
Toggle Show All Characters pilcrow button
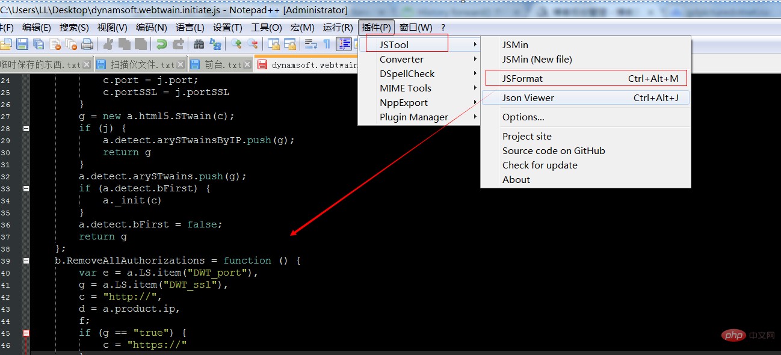[327, 44]
